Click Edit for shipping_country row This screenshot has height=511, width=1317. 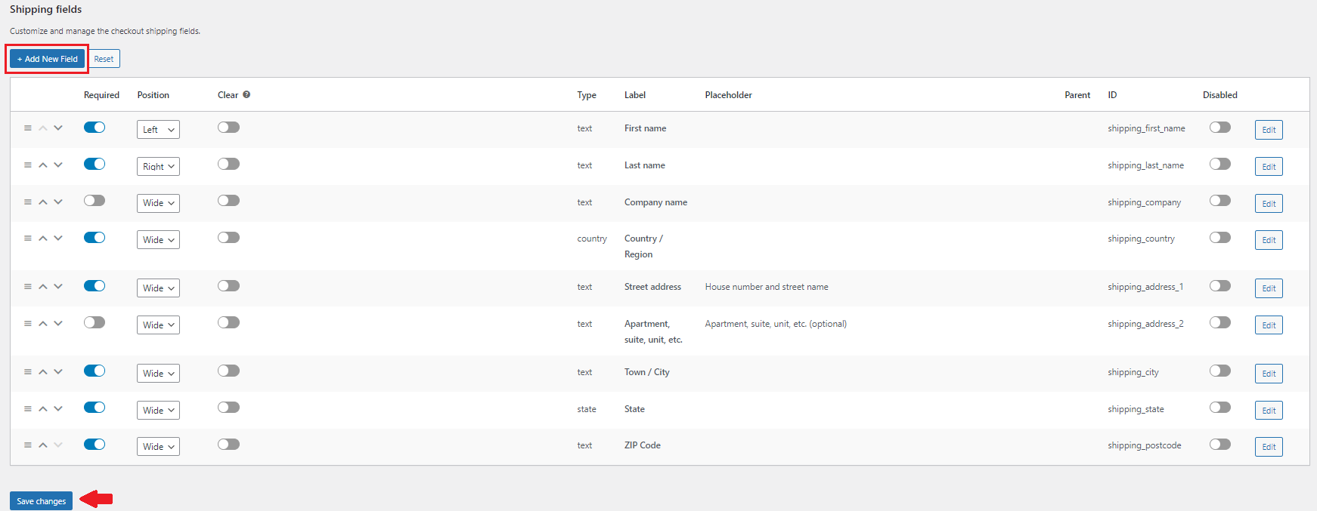(x=1268, y=240)
